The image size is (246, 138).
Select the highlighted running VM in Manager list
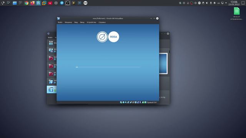[52, 89]
